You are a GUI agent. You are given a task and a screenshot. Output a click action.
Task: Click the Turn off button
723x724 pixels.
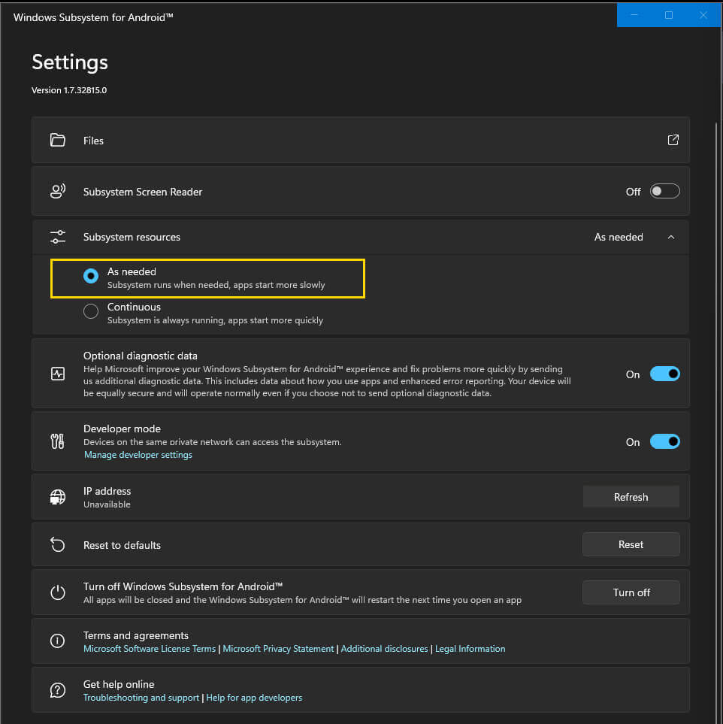point(631,592)
